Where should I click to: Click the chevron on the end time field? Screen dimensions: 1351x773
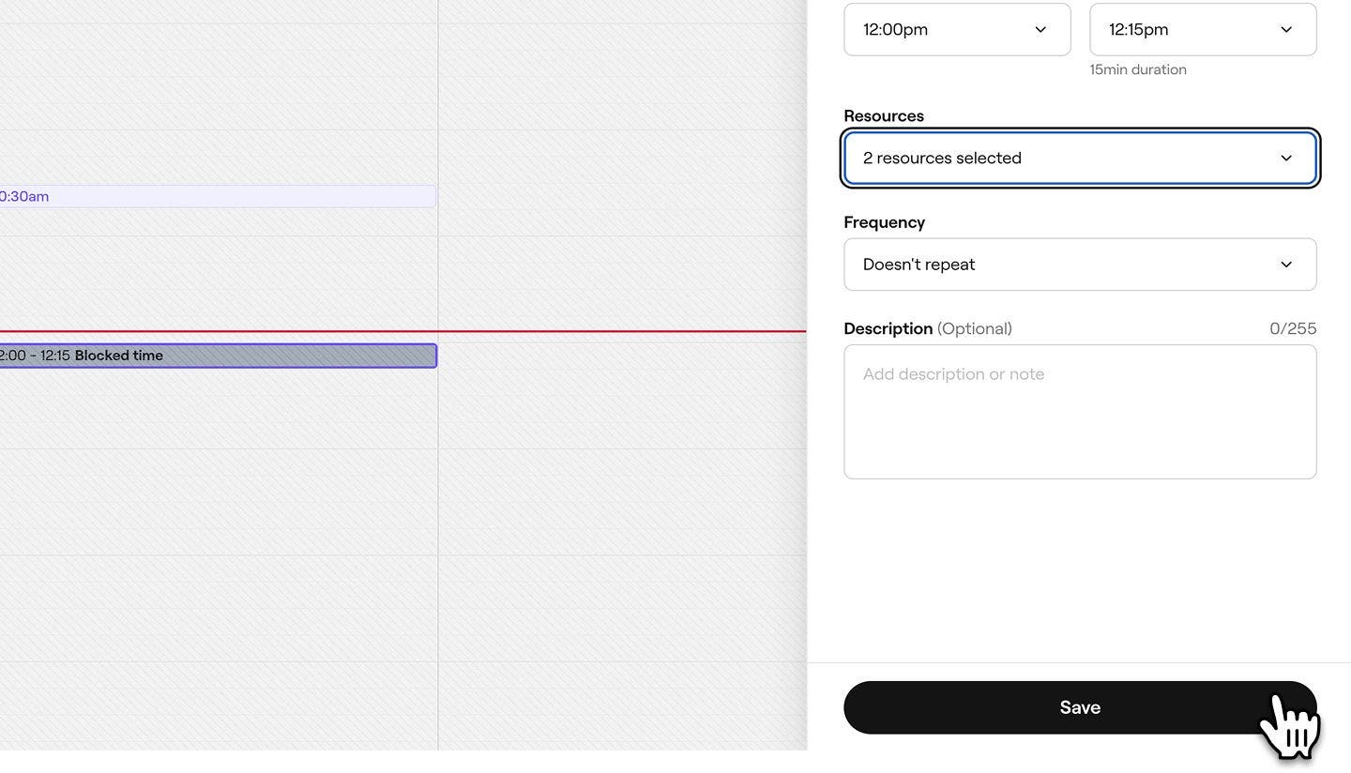(1286, 29)
